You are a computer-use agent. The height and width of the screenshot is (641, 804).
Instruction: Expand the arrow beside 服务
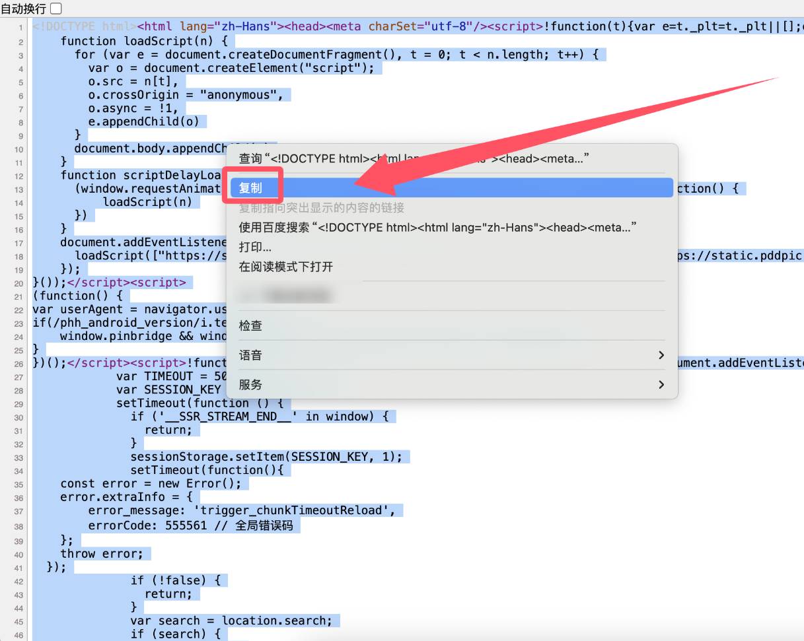pos(661,384)
